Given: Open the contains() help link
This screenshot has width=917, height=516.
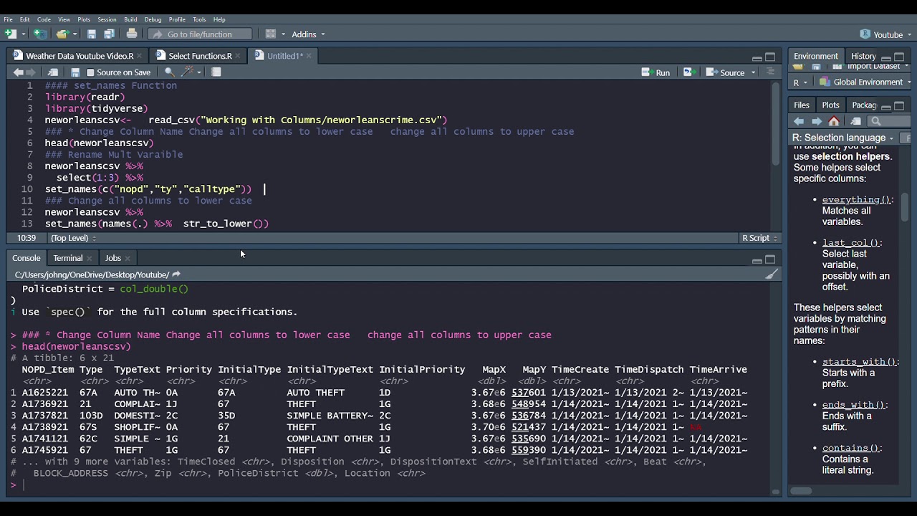Looking at the screenshot, I should (x=850, y=448).
